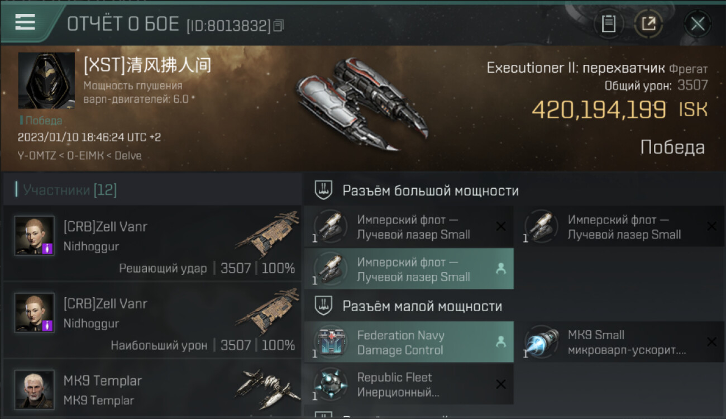Click the Y-0MTZ system location link
Screen dimensions: 726x419
tap(36, 155)
